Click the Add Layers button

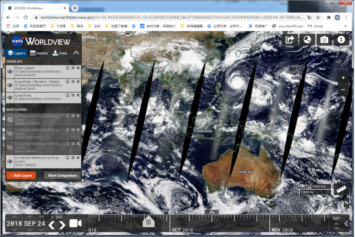pos(21,175)
